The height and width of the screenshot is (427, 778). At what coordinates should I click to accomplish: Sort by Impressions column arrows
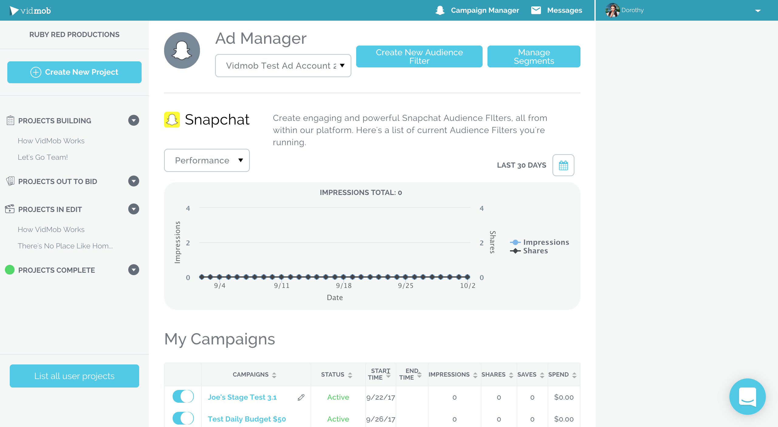click(475, 375)
